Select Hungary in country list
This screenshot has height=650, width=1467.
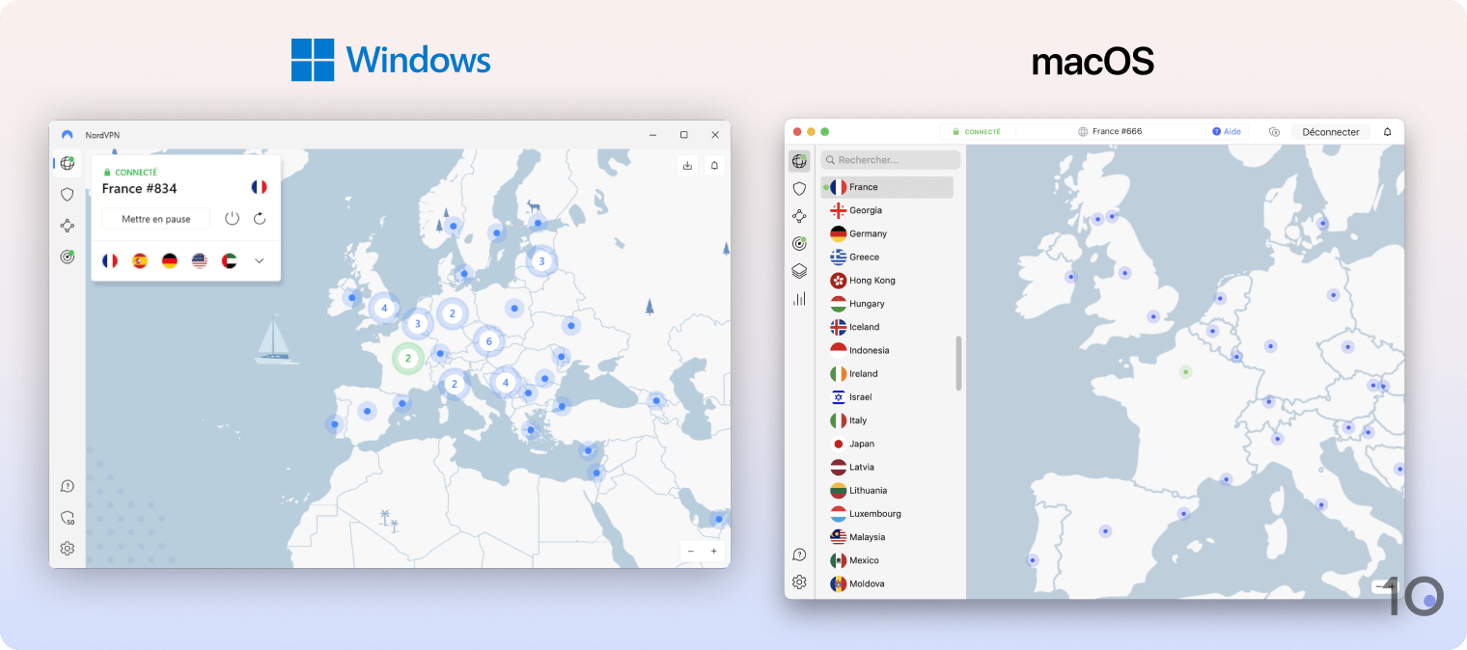click(x=887, y=304)
